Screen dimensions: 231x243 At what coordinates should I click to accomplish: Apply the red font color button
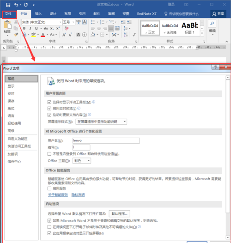pos(43,35)
